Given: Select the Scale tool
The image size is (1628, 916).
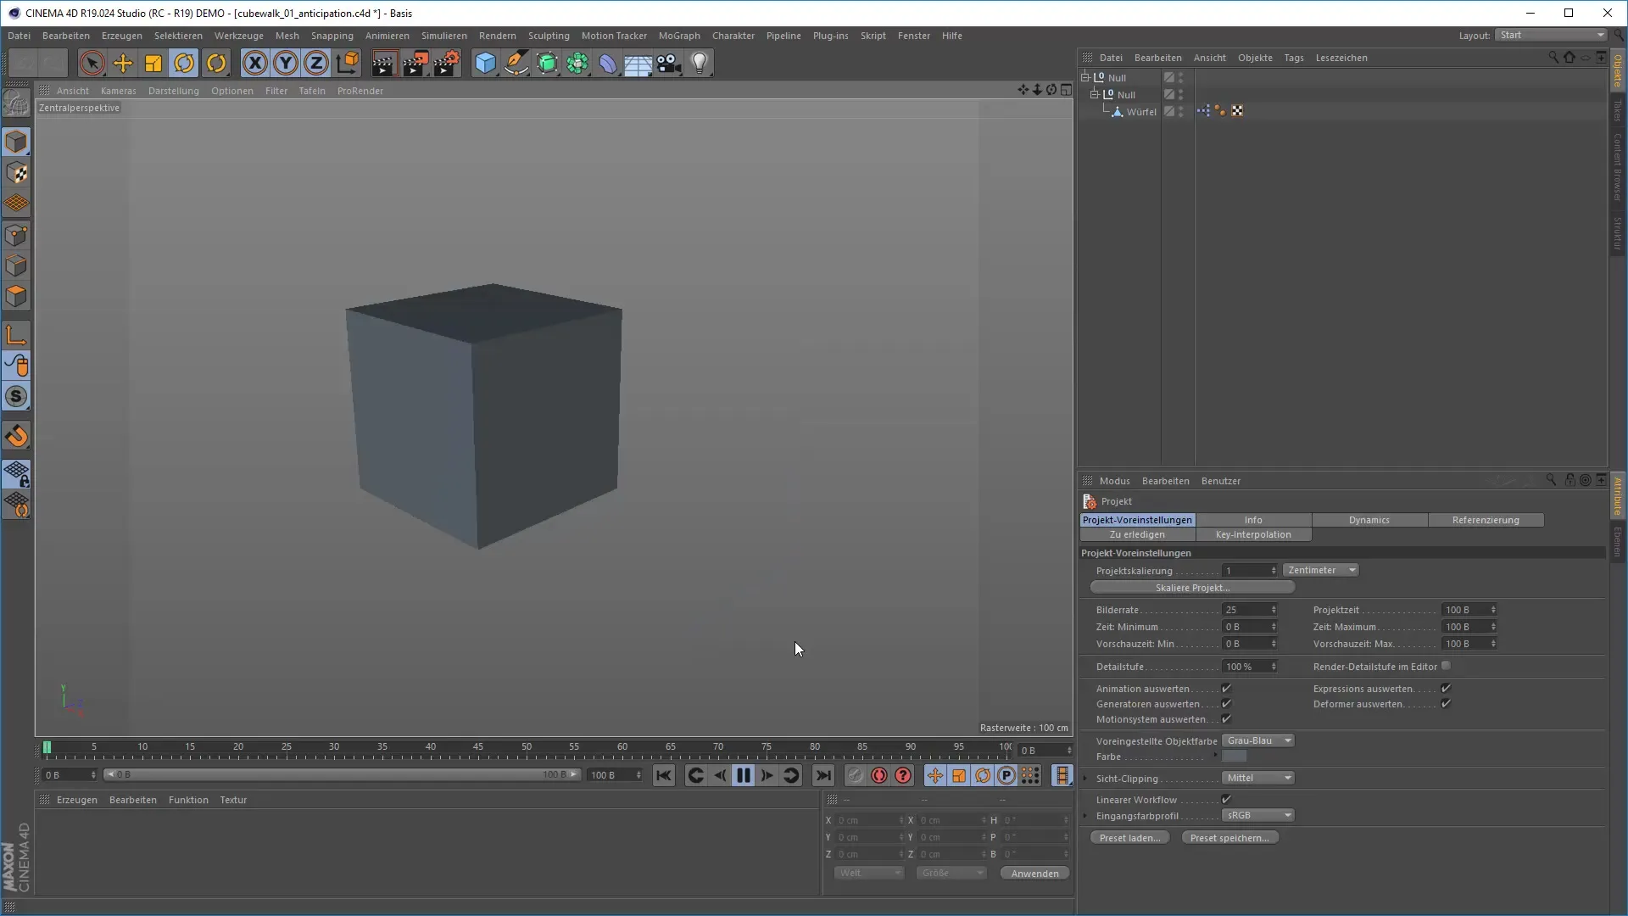Looking at the screenshot, I should click(x=153, y=63).
